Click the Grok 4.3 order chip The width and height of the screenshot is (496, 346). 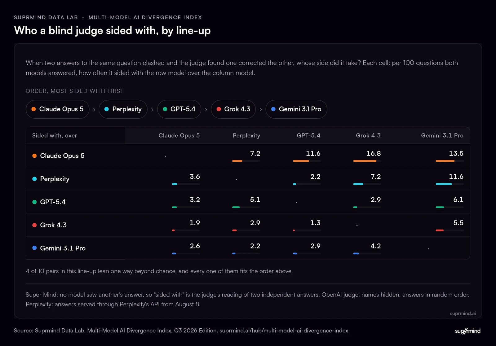[233, 109]
